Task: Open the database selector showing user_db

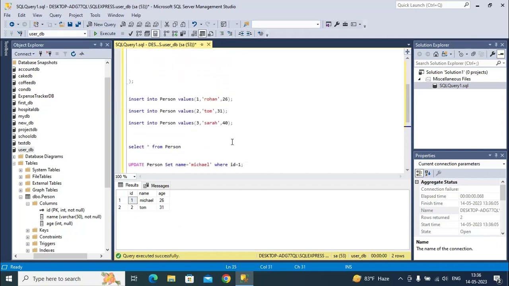Action: click(57, 34)
